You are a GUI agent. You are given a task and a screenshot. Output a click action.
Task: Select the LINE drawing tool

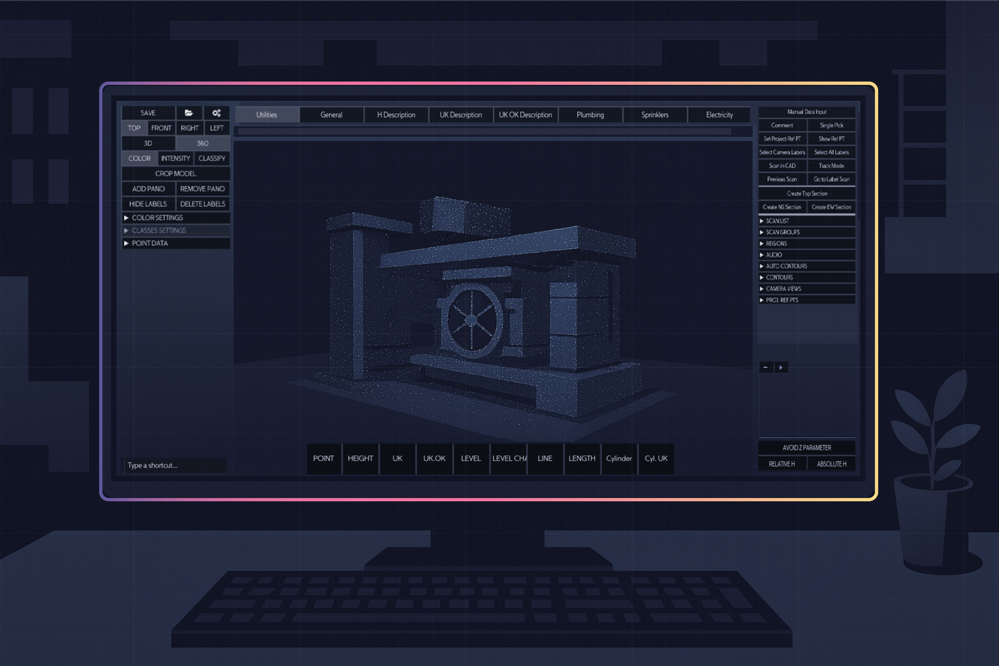pyautogui.click(x=545, y=458)
